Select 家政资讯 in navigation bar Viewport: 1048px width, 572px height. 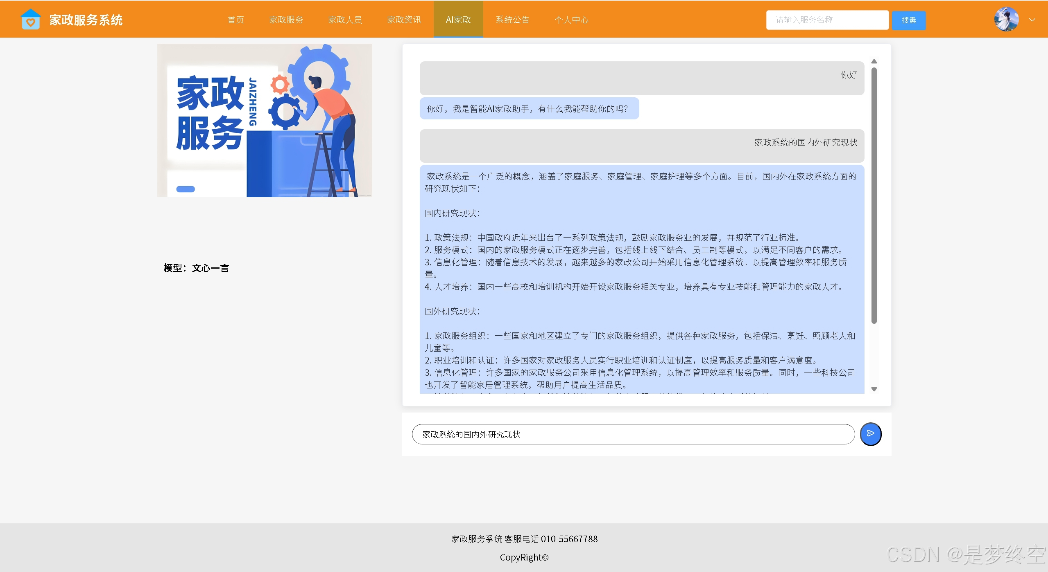pos(404,20)
